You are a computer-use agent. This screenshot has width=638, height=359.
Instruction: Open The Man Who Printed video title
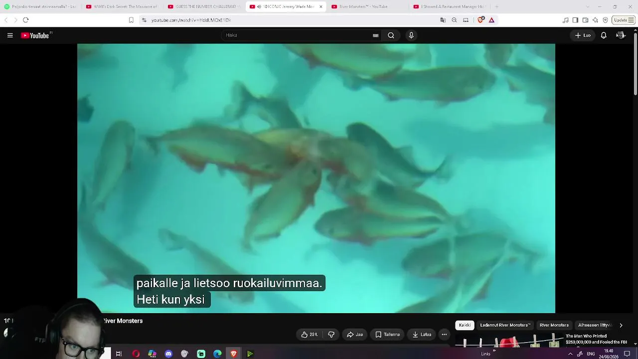[x=596, y=339]
